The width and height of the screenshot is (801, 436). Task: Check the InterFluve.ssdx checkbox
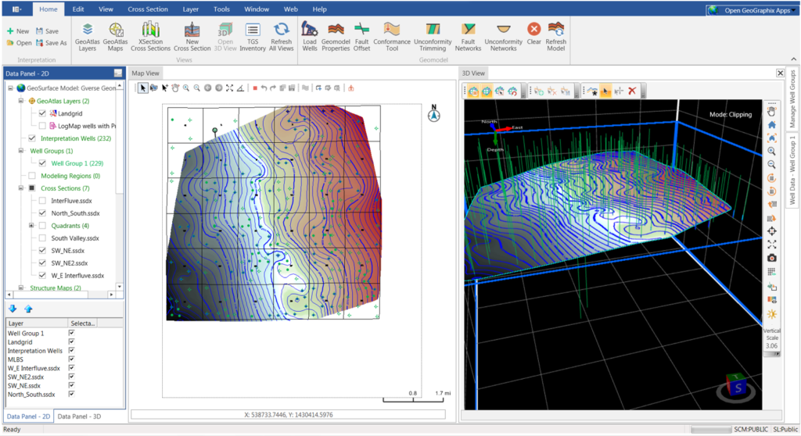pos(42,201)
